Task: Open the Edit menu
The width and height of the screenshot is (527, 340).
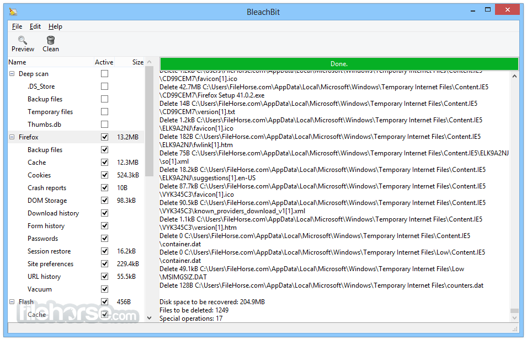Action: tap(35, 26)
